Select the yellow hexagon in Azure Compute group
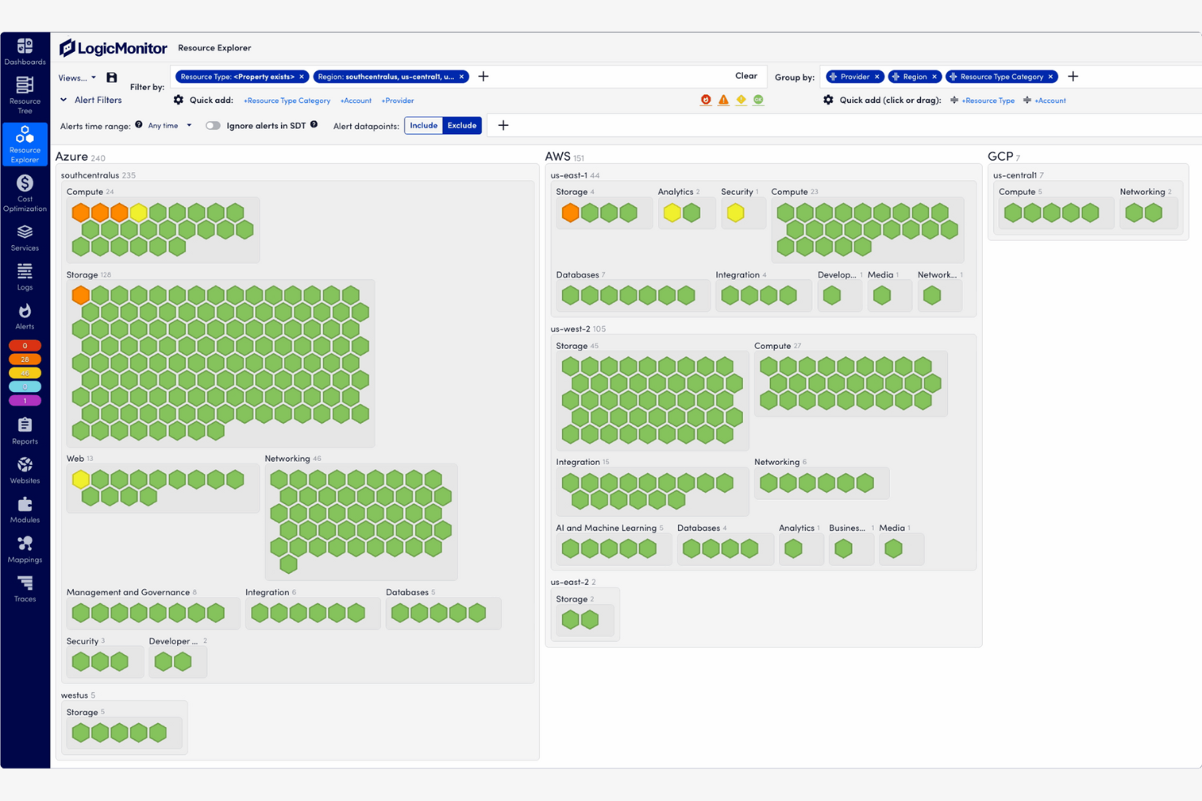 pyautogui.click(x=139, y=213)
